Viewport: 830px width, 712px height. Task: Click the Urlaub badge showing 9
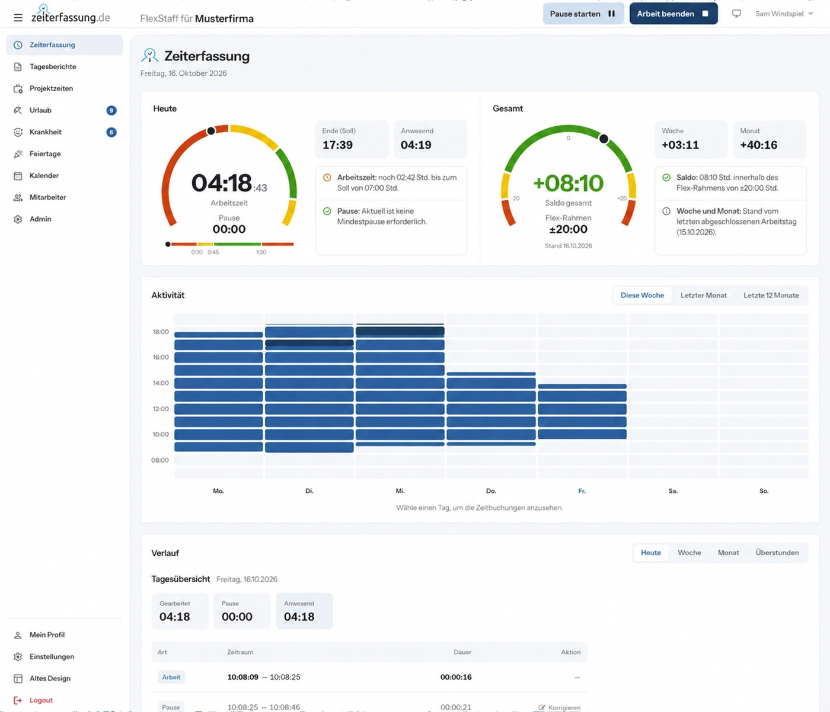(x=111, y=110)
